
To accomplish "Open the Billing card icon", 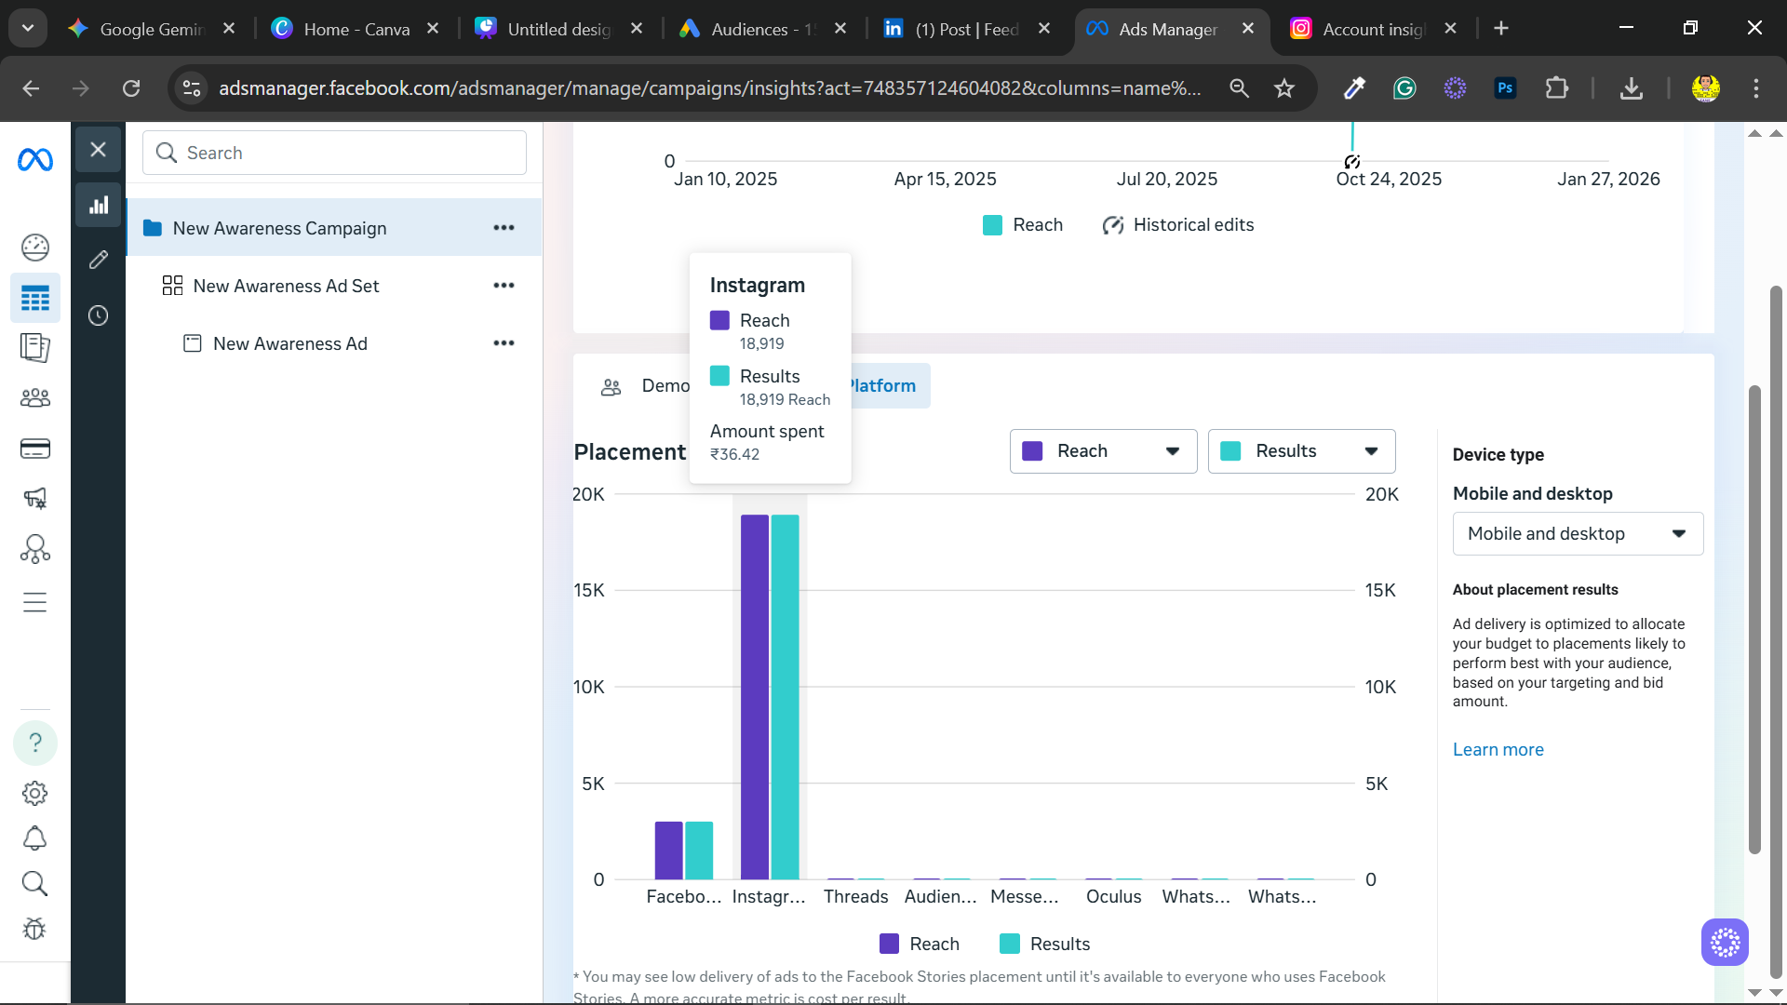I will point(35,449).
